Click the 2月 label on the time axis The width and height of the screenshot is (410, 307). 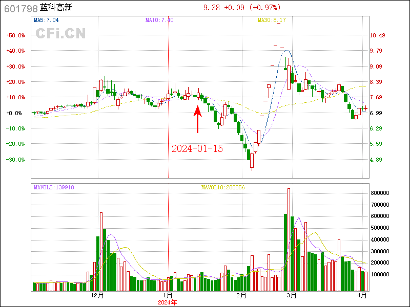click(241, 295)
